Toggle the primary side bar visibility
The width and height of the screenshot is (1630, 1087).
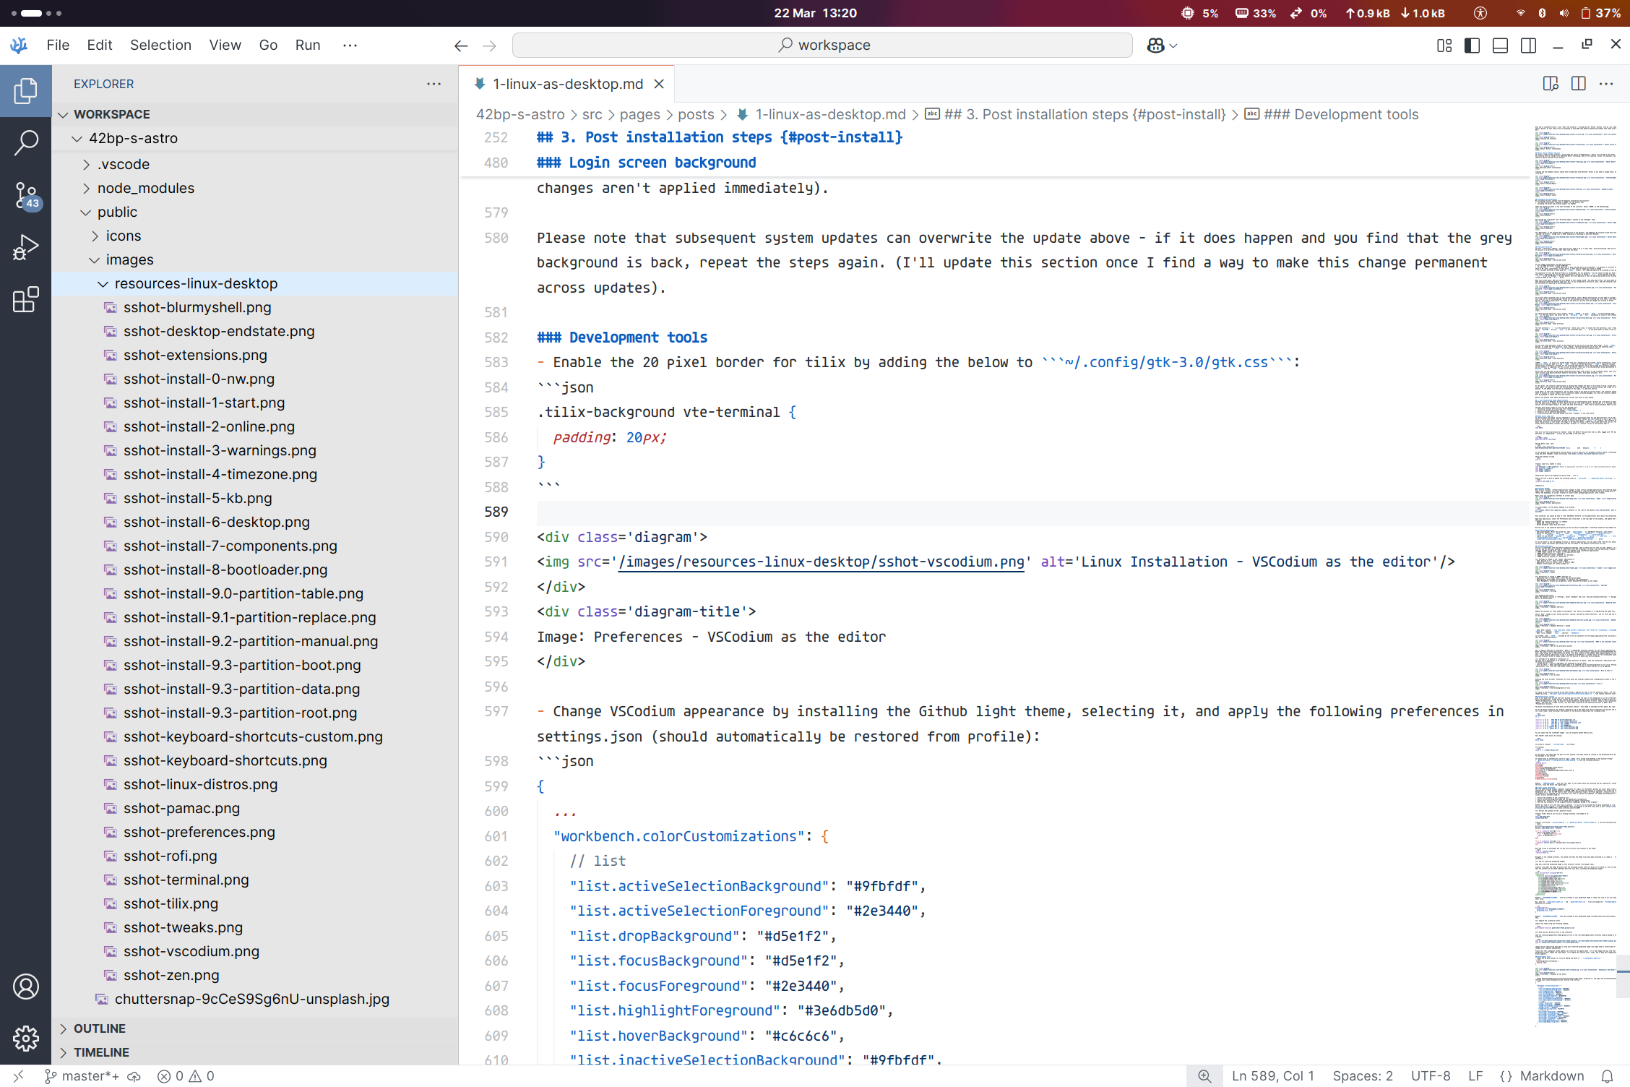pyautogui.click(x=1472, y=46)
